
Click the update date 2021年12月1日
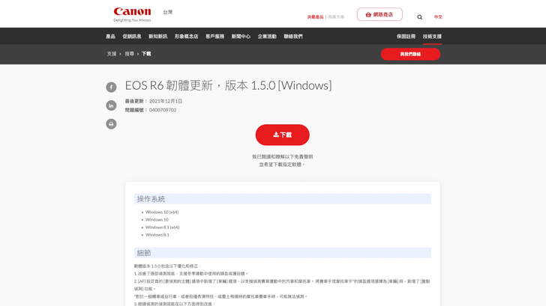point(166,101)
